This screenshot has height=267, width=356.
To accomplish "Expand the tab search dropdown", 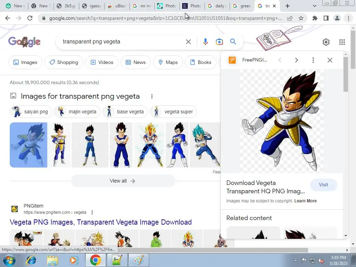I will [314, 6].
